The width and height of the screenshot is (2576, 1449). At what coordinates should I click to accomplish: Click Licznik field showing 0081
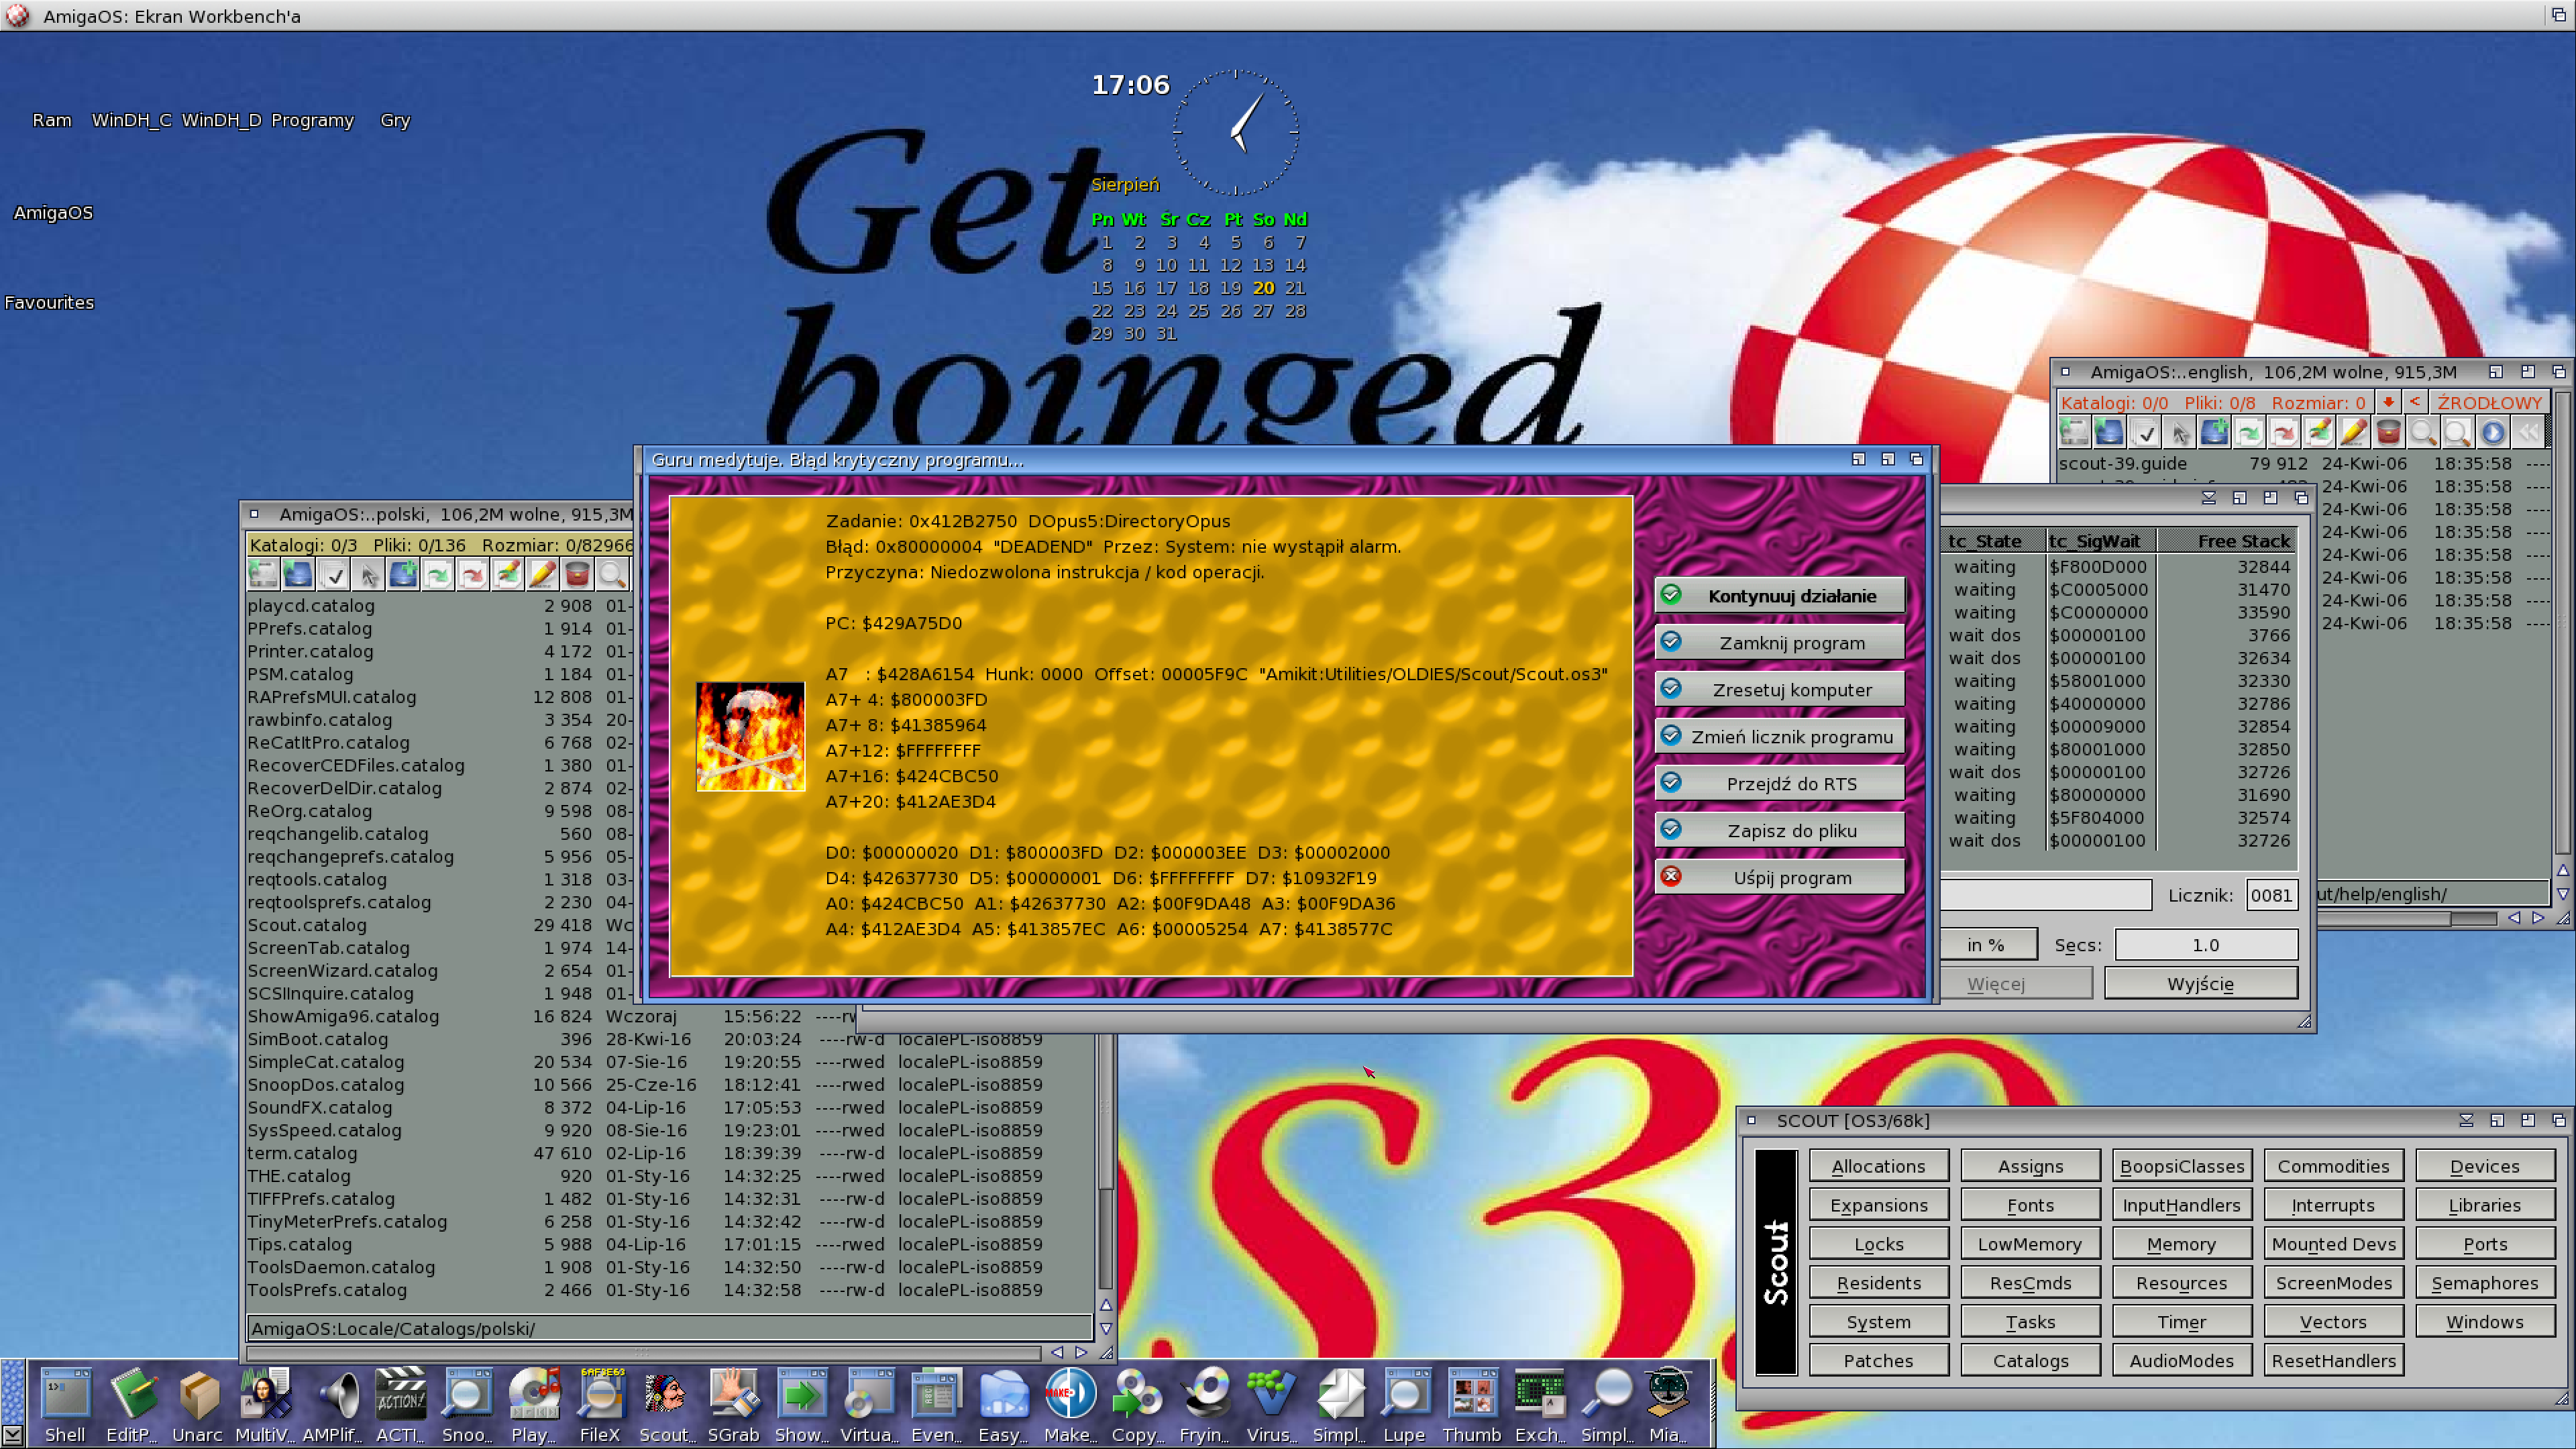point(2271,895)
